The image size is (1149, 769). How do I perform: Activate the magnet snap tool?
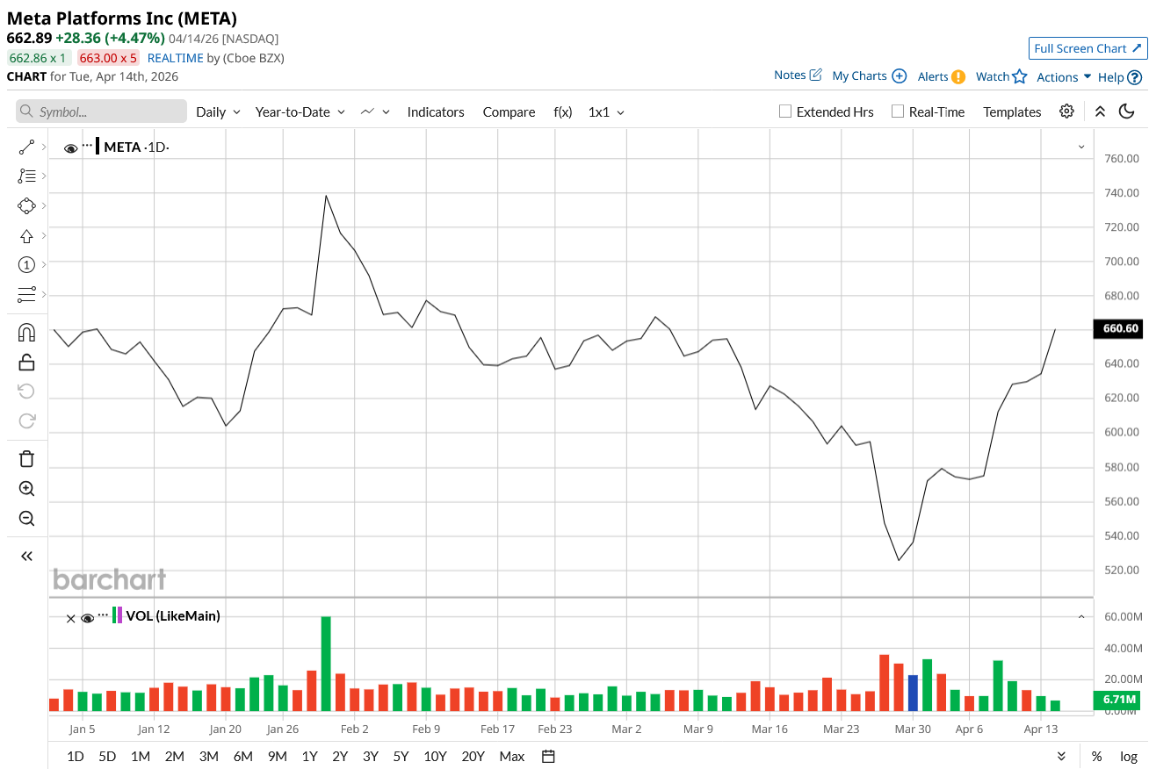(x=26, y=333)
